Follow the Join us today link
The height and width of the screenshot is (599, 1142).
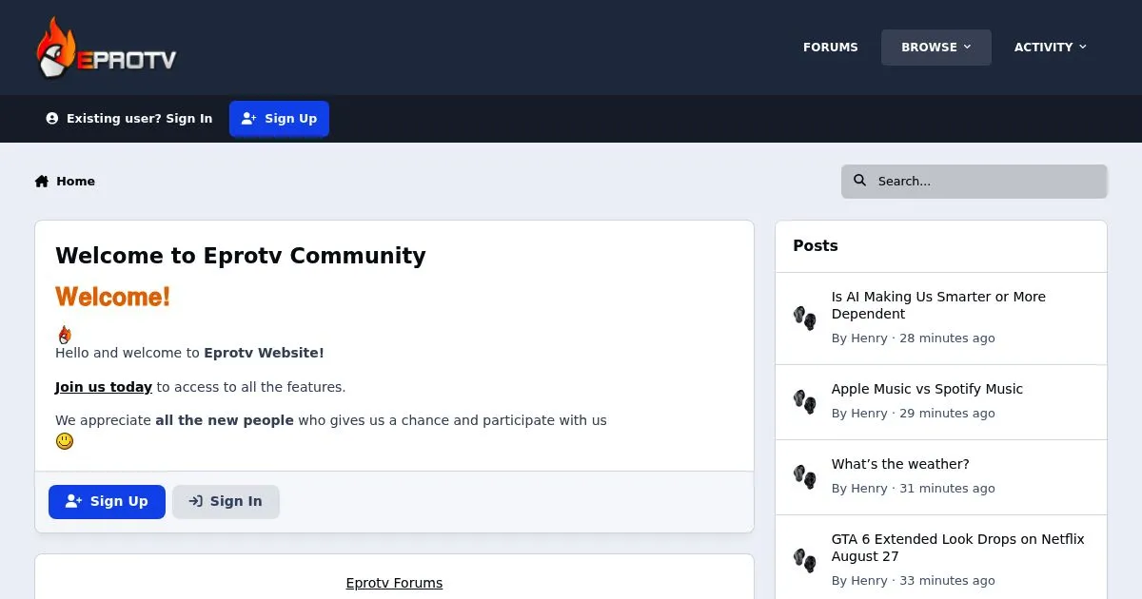[x=104, y=387]
